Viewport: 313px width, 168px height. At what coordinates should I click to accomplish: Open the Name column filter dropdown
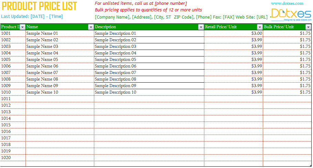91,27
